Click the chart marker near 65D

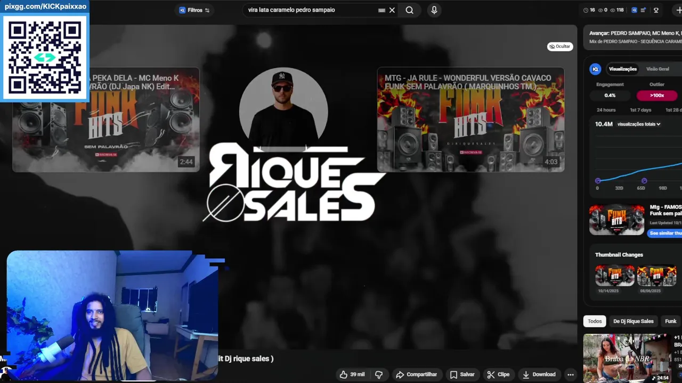tap(644, 181)
